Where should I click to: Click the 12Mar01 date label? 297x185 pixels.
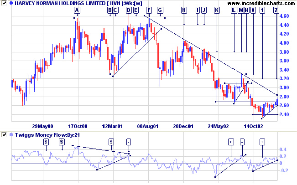pyautogui.click(x=112, y=126)
